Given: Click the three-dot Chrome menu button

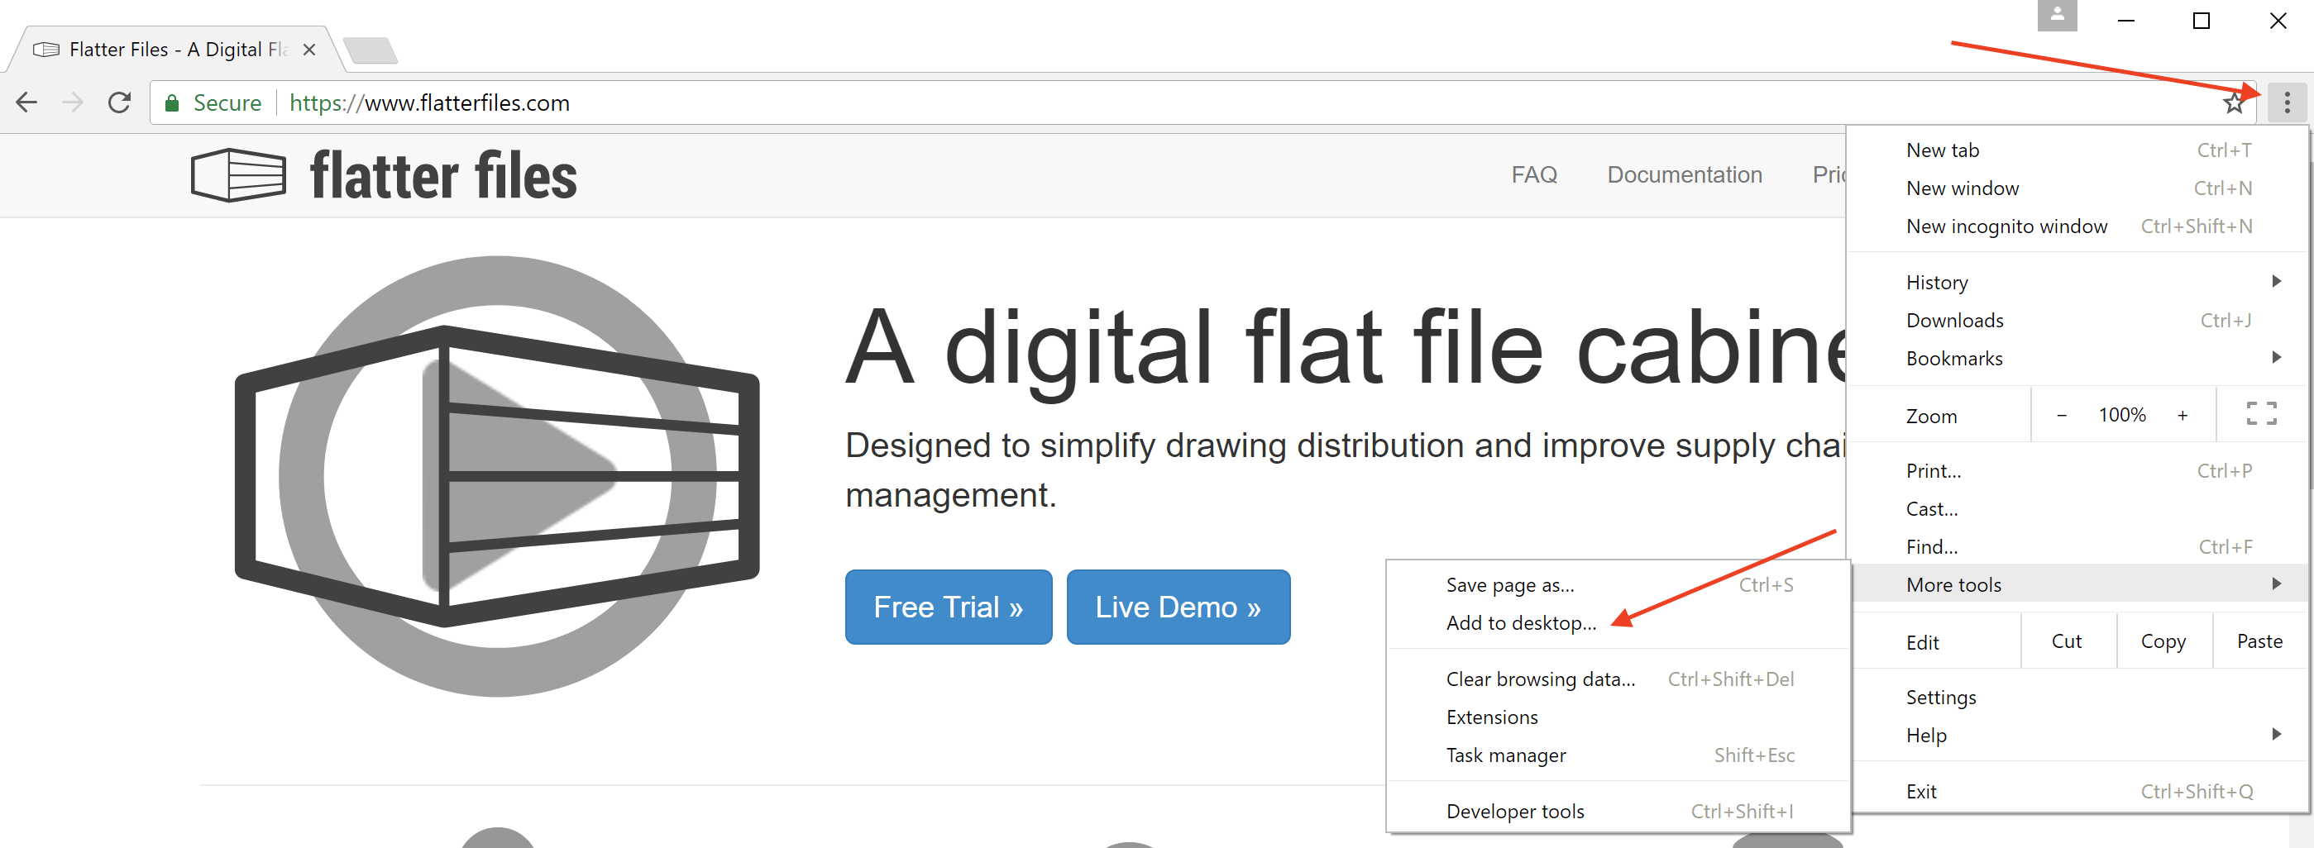Looking at the screenshot, I should [x=2286, y=103].
